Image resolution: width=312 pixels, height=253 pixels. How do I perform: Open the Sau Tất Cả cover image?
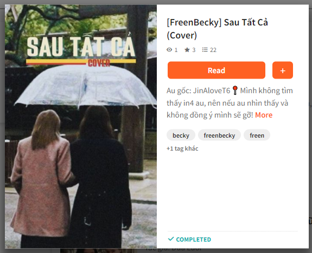click(81, 126)
